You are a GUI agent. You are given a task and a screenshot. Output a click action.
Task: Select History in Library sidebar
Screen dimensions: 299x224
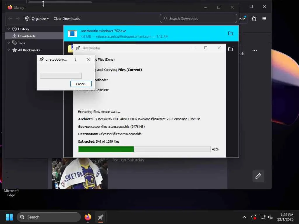[23, 29]
